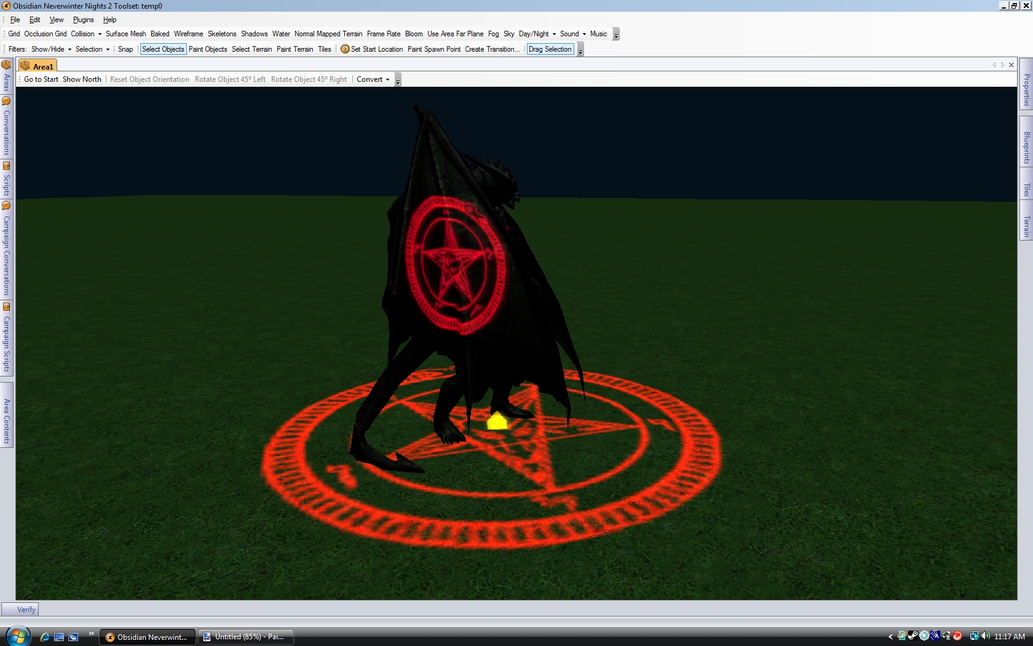Click the Go to Start button
The height and width of the screenshot is (646, 1033).
pos(41,79)
